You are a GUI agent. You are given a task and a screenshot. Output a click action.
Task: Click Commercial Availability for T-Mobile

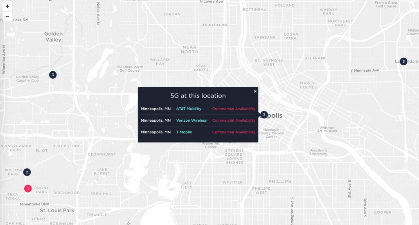click(x=234, y=132)
